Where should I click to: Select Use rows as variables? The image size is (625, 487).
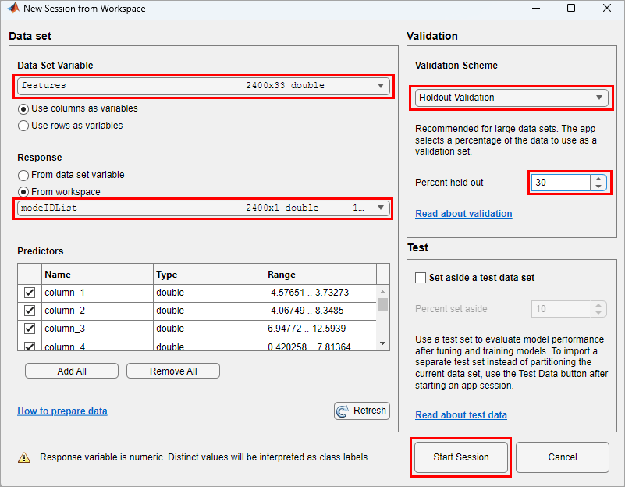click(23, 126)
